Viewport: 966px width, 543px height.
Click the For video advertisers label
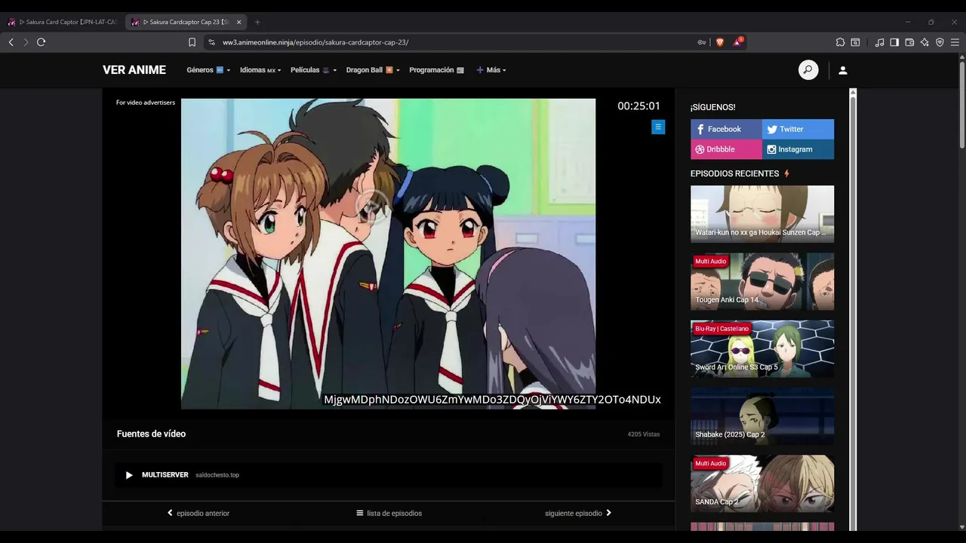coord(146,103)
